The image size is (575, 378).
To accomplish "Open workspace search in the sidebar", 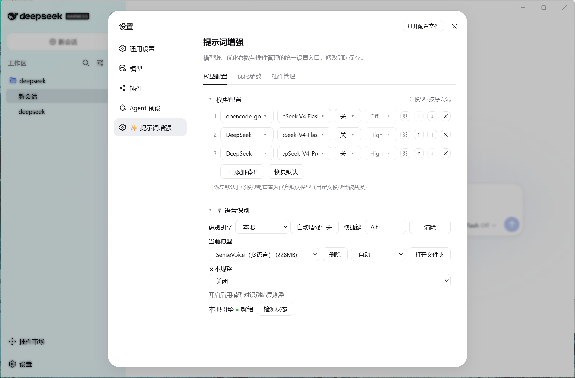I will pos(86,63).
